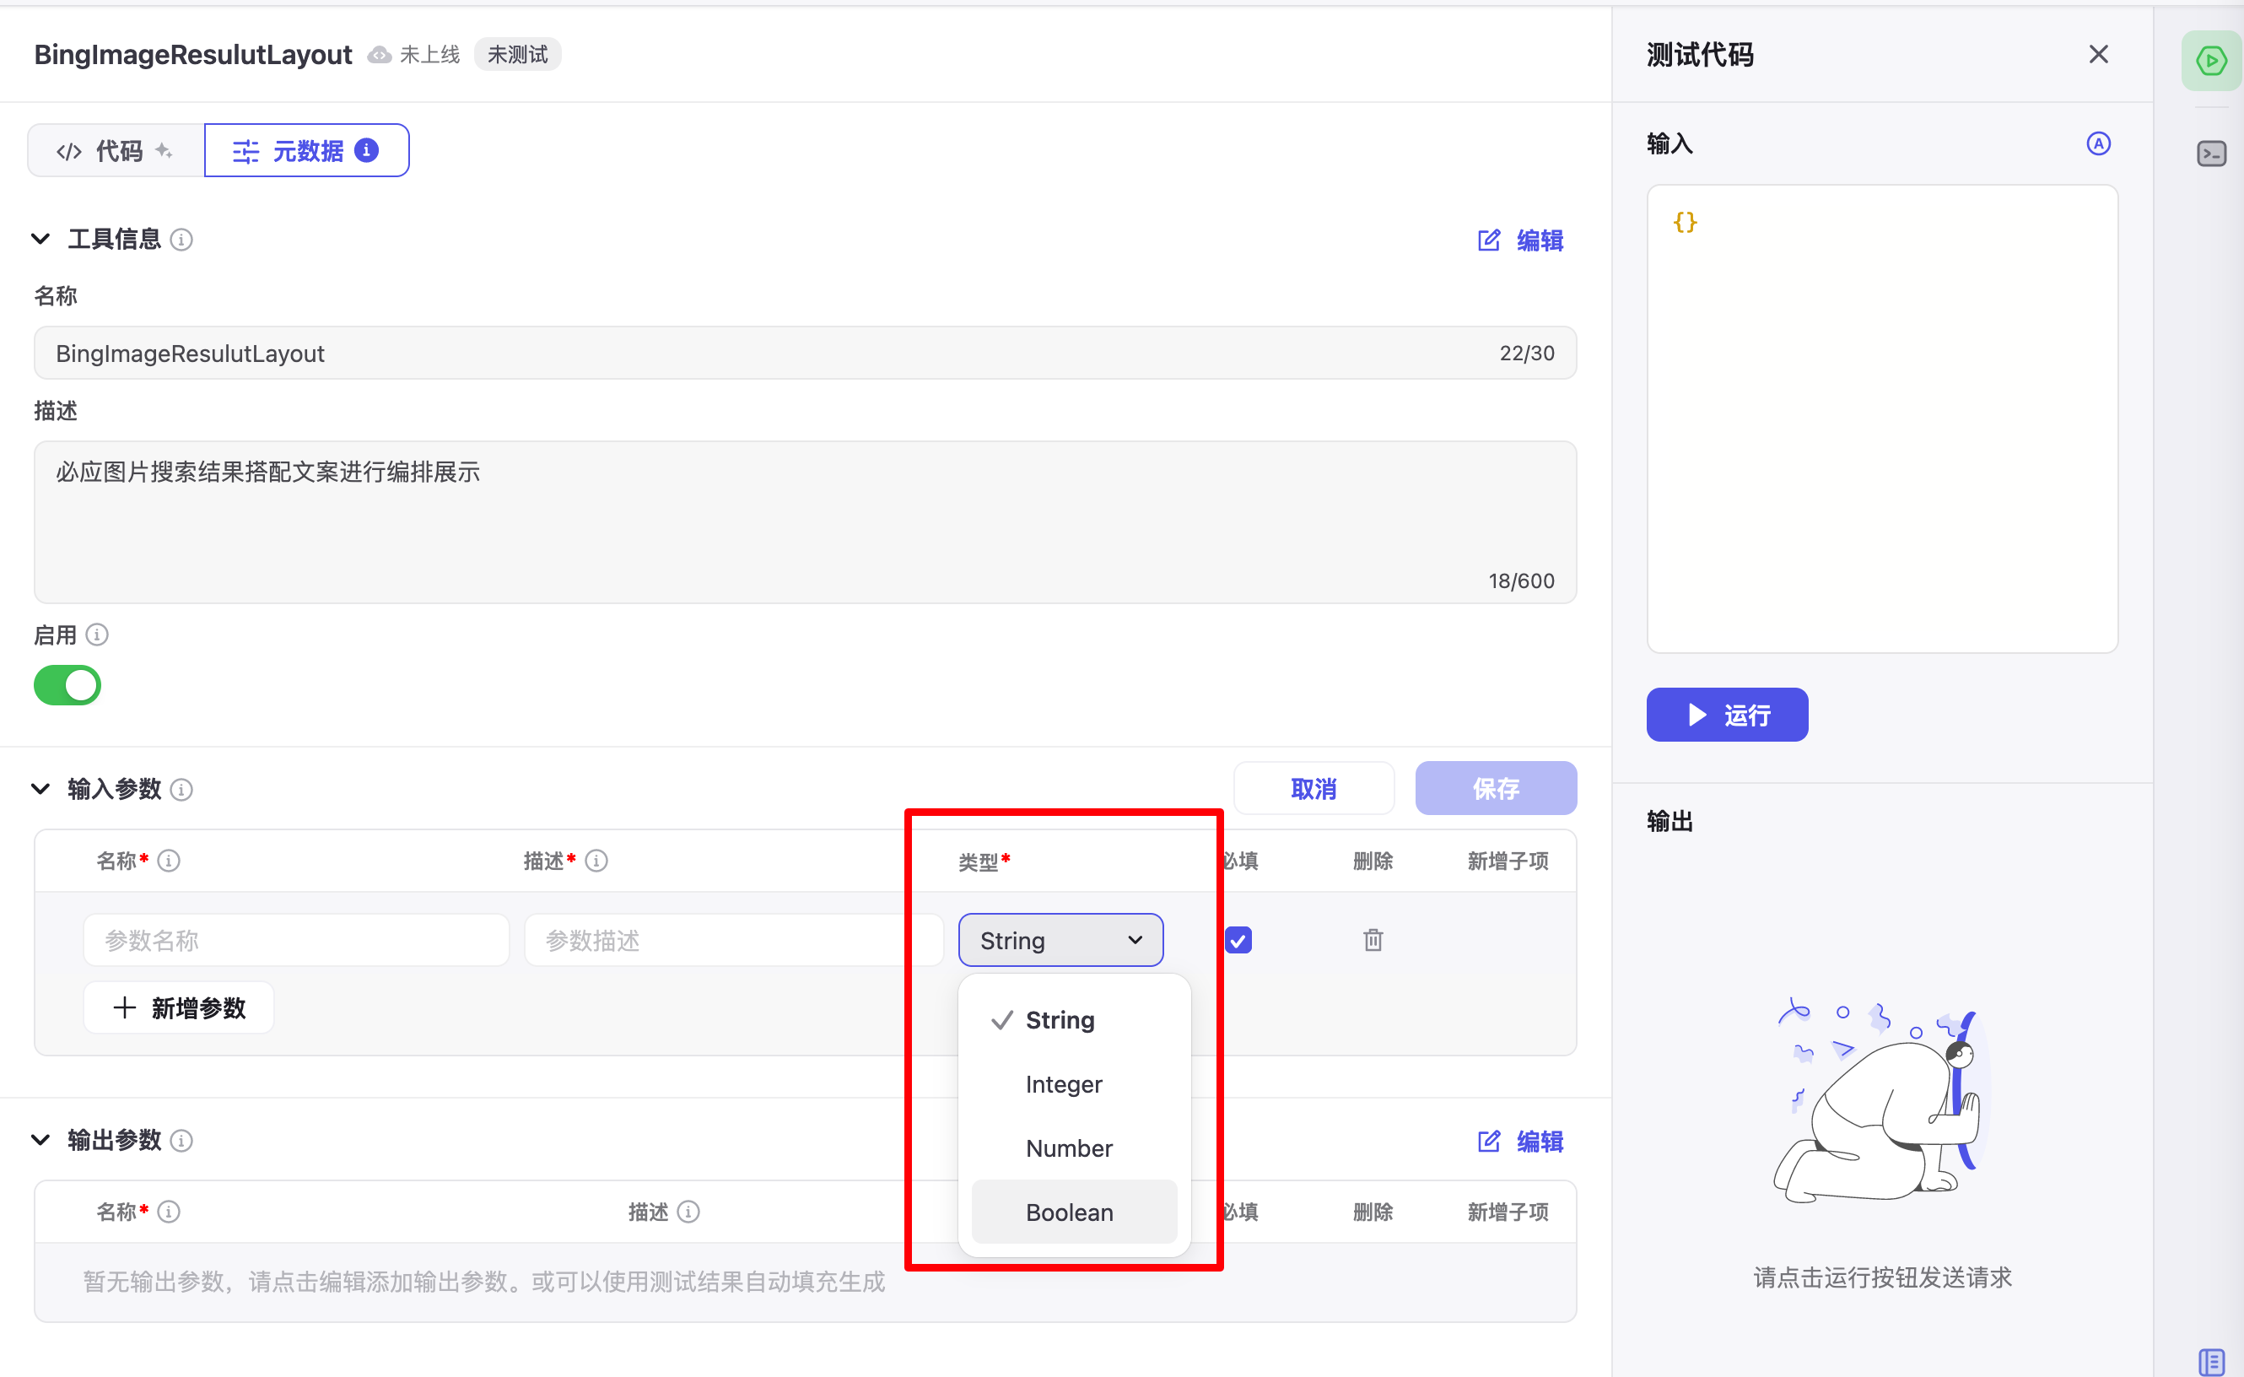The height and width of the screenshot is (1377, 2244).
Task: Disable the 启用 toggle switch
Action: (67, 685)
